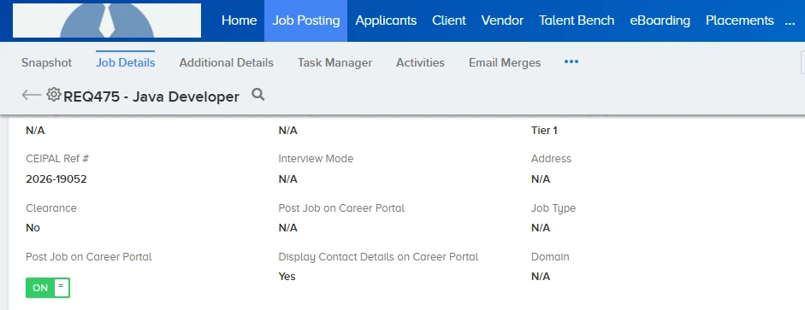
Task: Open the Email Merges tab
Action: (505, 62)
